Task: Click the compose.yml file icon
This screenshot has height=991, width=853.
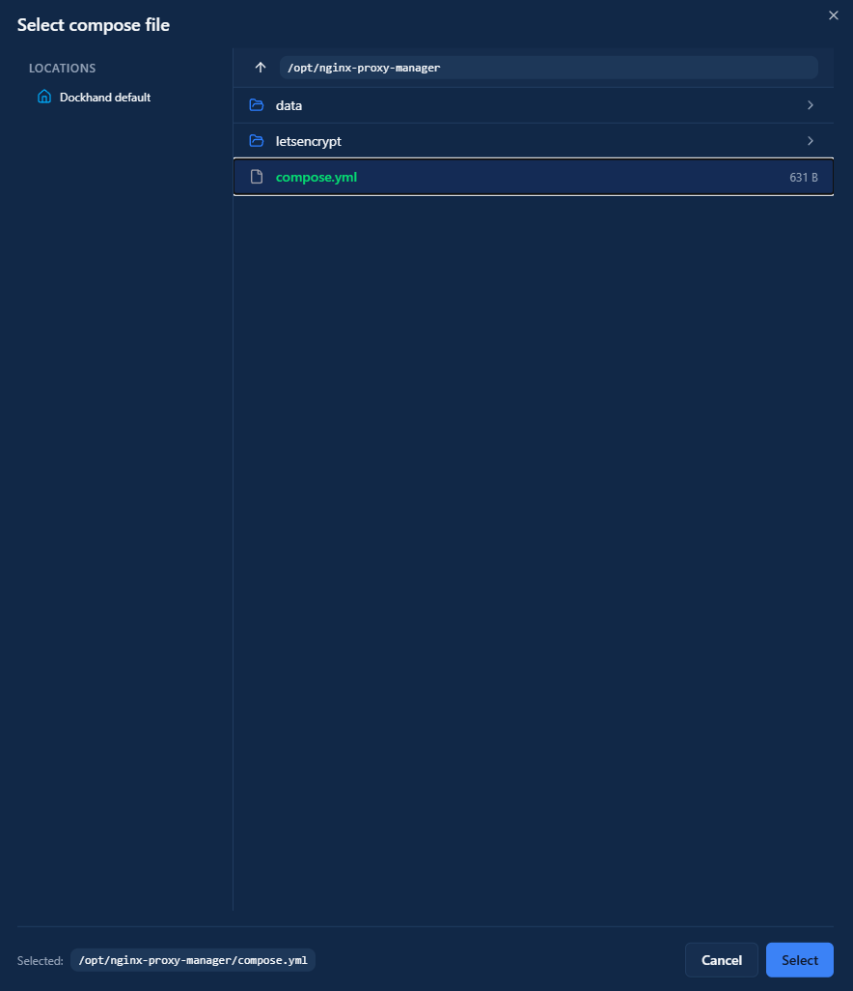Action: [x=257, y=177]
